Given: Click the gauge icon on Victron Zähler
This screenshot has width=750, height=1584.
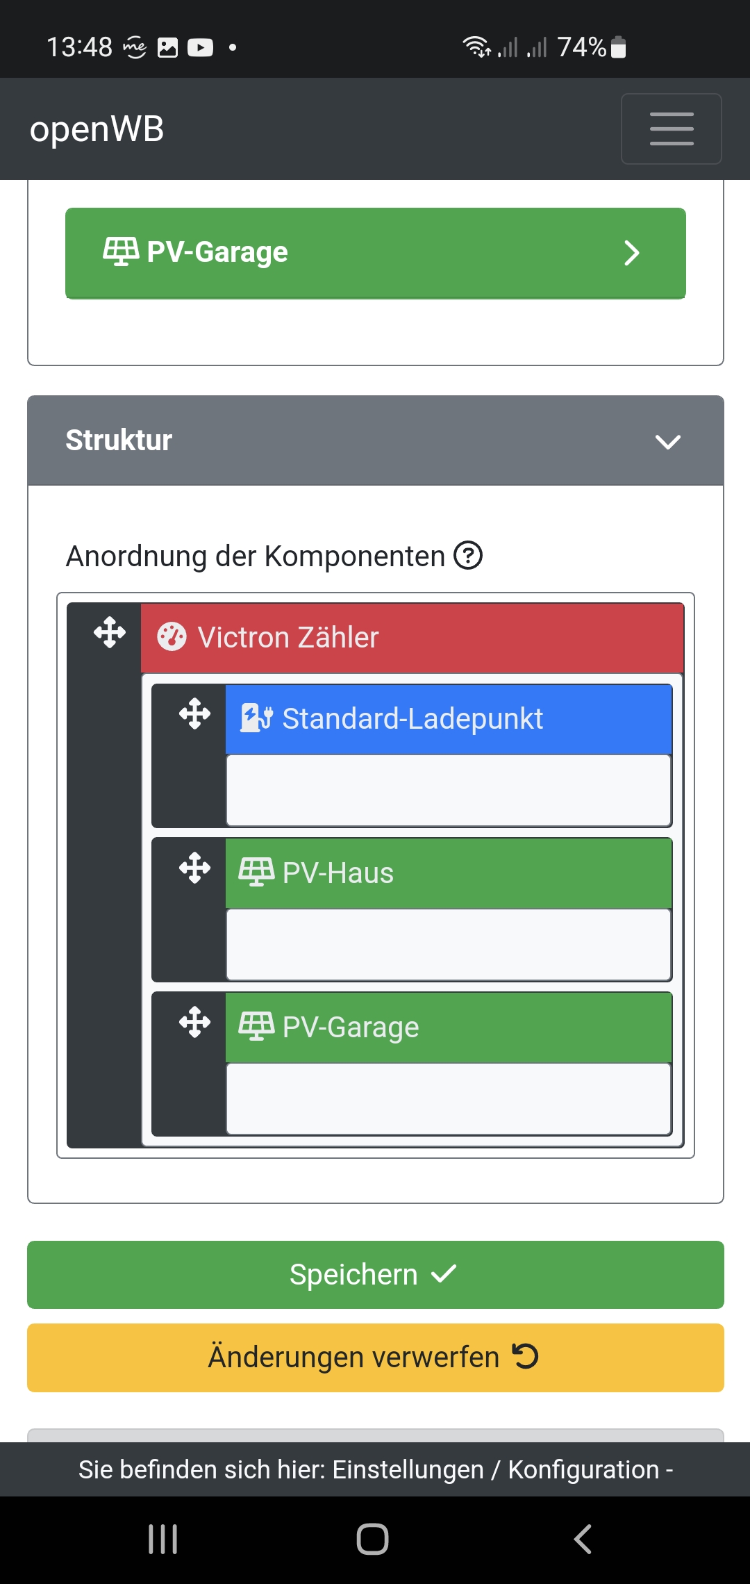Looking at the screenshot, I should tap(172, 637).
